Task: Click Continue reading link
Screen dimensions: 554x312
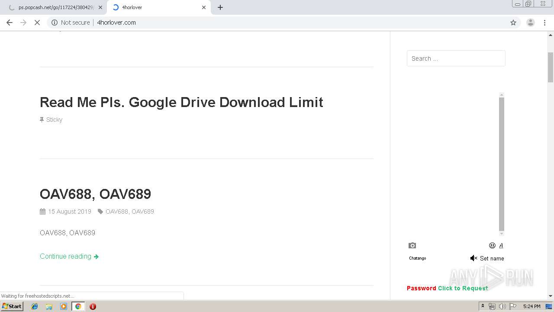Action: [x=69, y=257]
